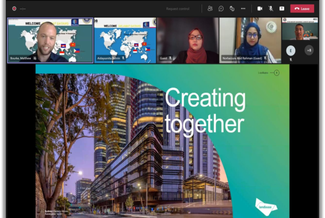
Task: Toggle the muted microphone button
Action: [271, 9]
